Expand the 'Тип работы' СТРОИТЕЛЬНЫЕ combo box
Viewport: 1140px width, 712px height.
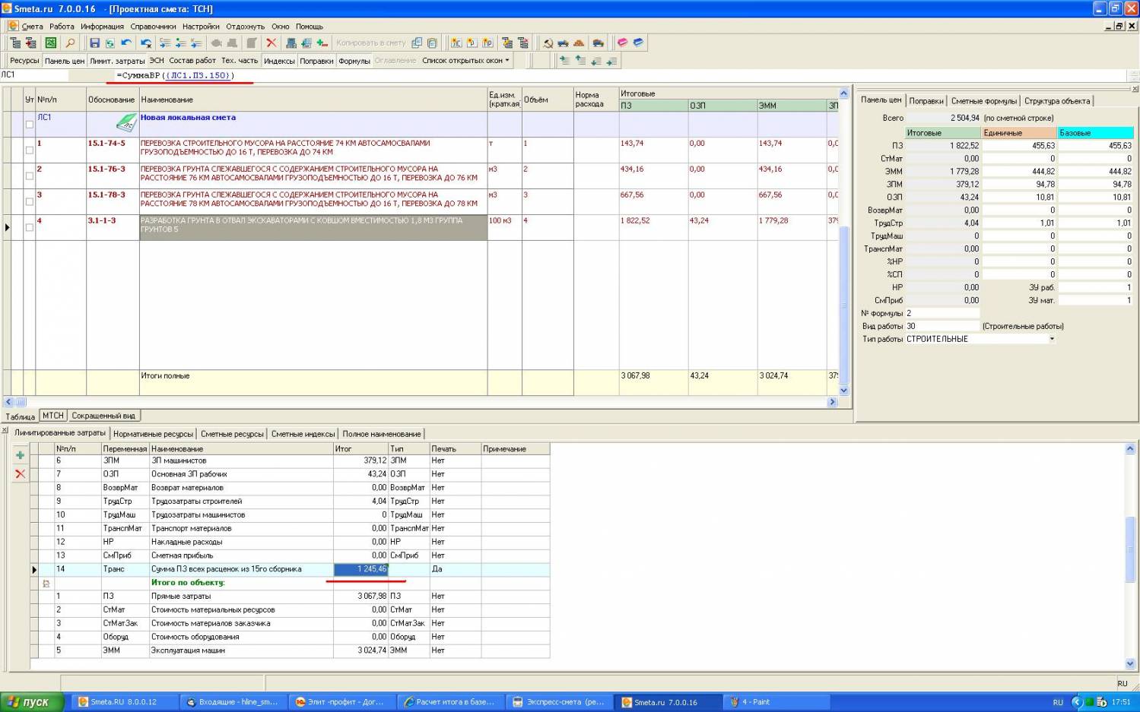point(1052,339)
